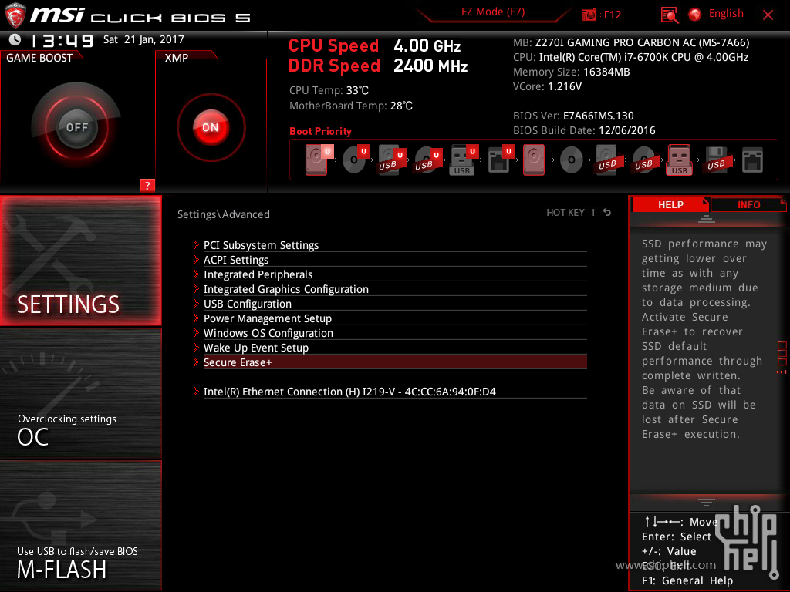Switch to the HELP tab
Viewport: 790px width, 592px height.
coord(670,204)
